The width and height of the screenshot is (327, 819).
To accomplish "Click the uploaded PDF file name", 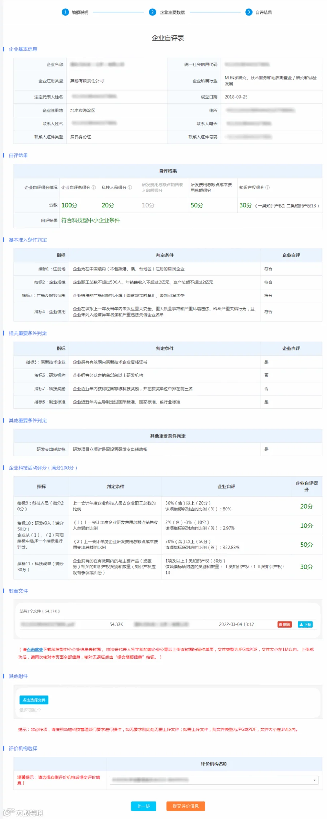I will [48, 624].
